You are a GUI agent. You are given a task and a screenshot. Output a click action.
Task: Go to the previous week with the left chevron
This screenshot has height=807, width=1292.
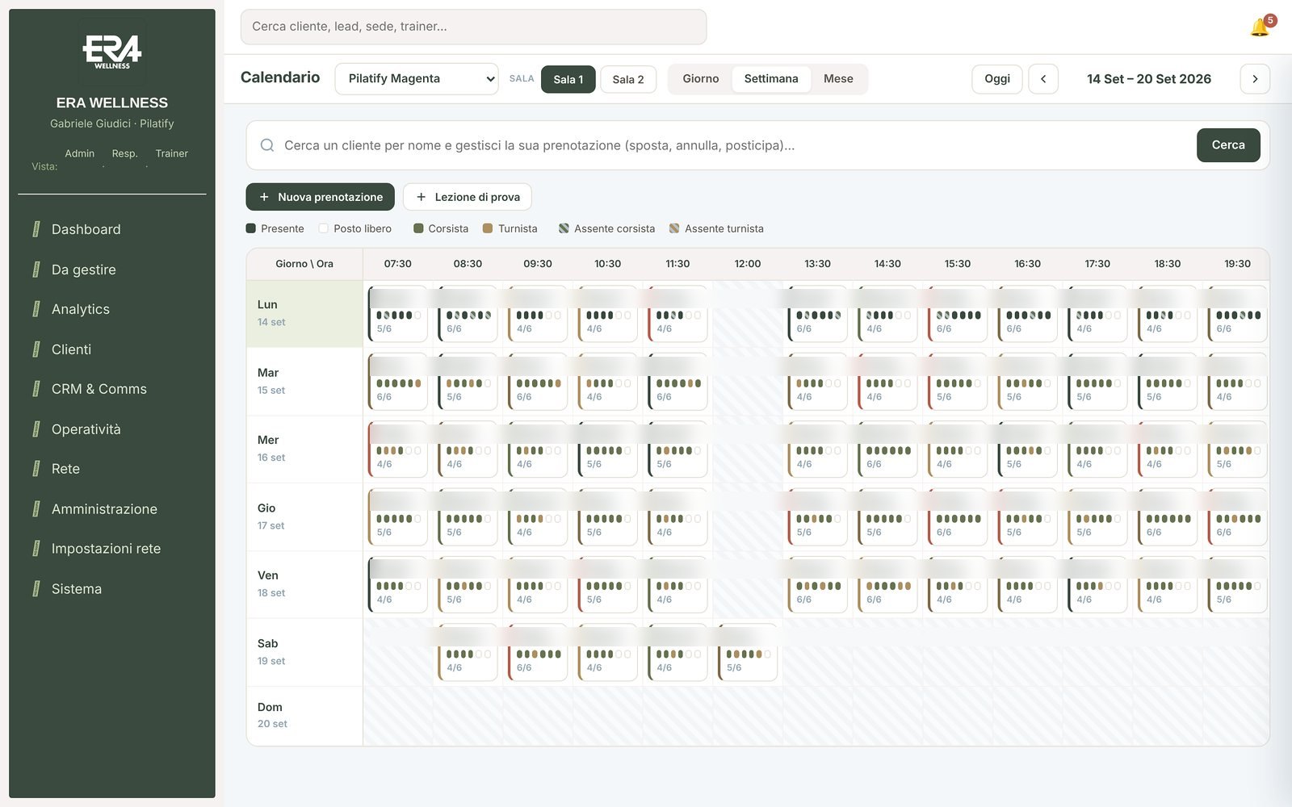[1043, 79]
